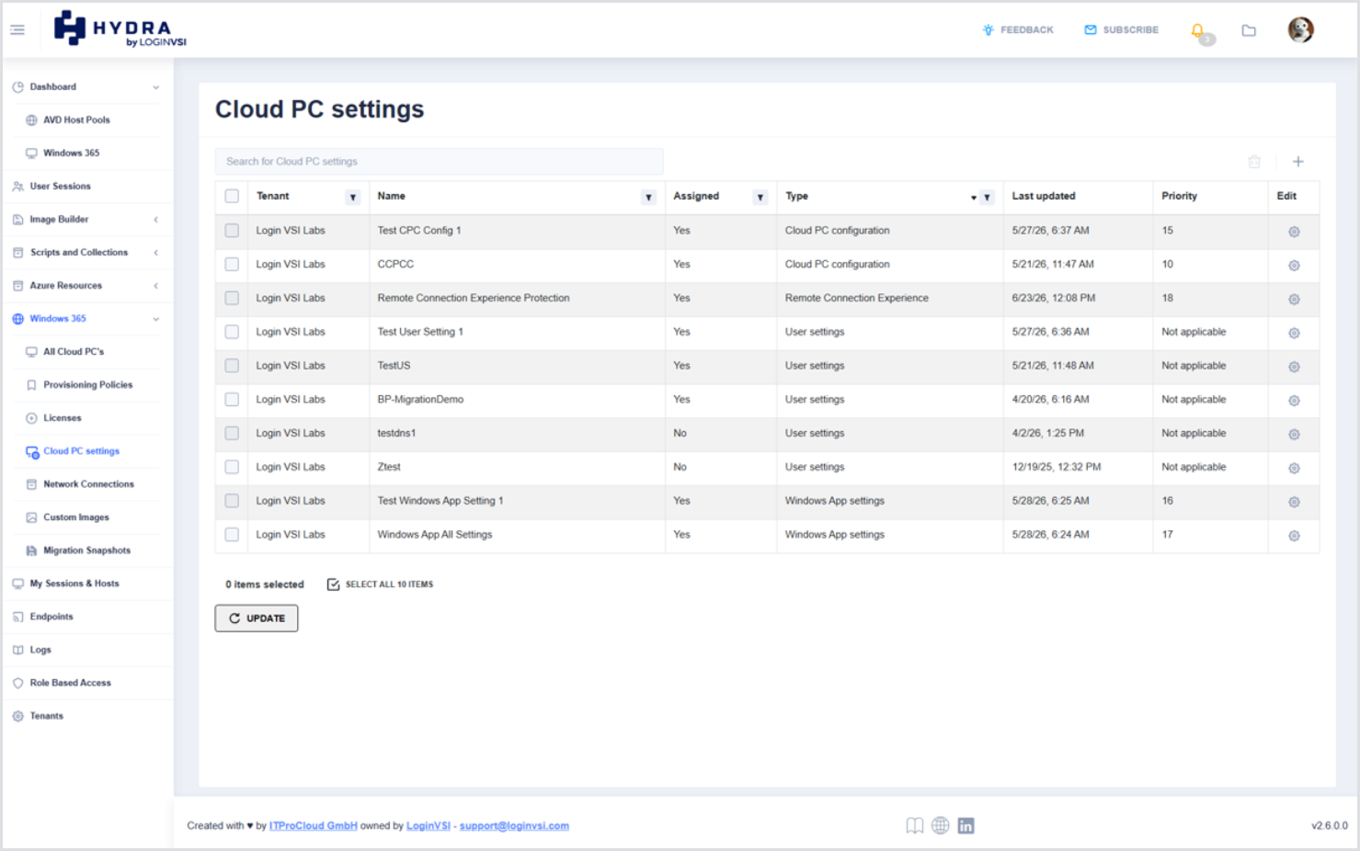Open AVD Host Pools page
This screenshot has height=851, width=1360.
click(76, 120)
